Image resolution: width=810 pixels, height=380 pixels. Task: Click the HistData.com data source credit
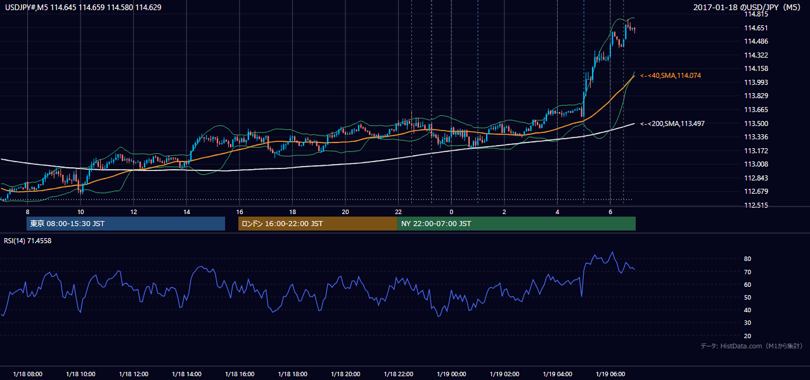tap(752, 346)
